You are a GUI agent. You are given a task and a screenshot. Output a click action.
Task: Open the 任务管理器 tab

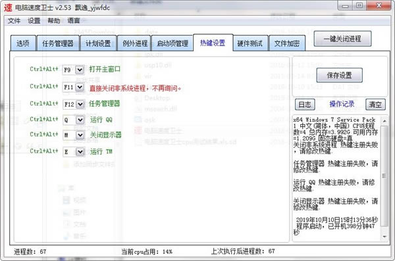(x=58, y=43)
